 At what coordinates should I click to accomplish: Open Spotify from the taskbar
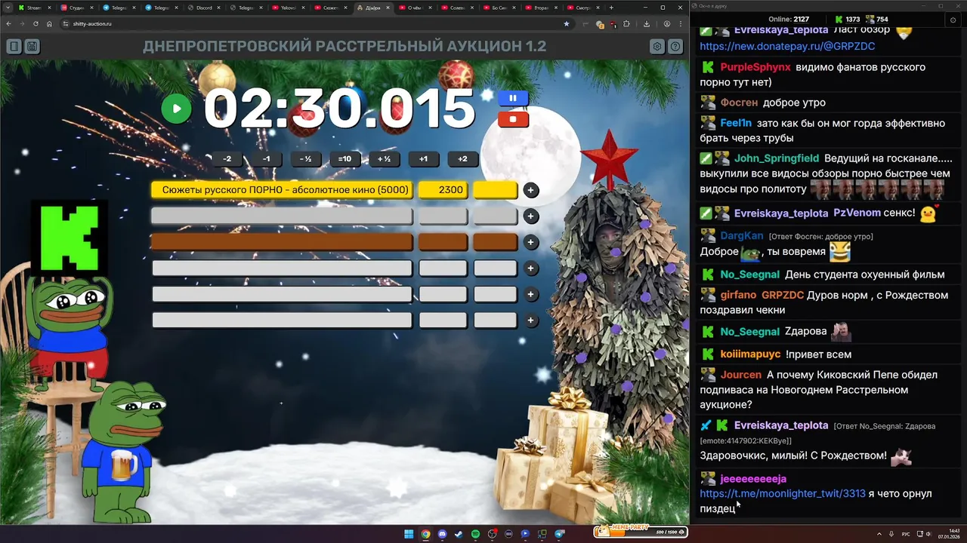(475, 533)
